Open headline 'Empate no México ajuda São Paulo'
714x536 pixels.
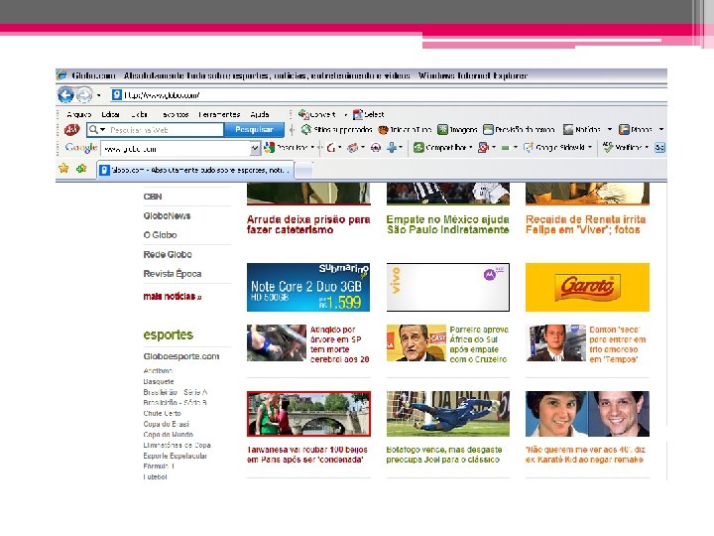coord(447,224)
